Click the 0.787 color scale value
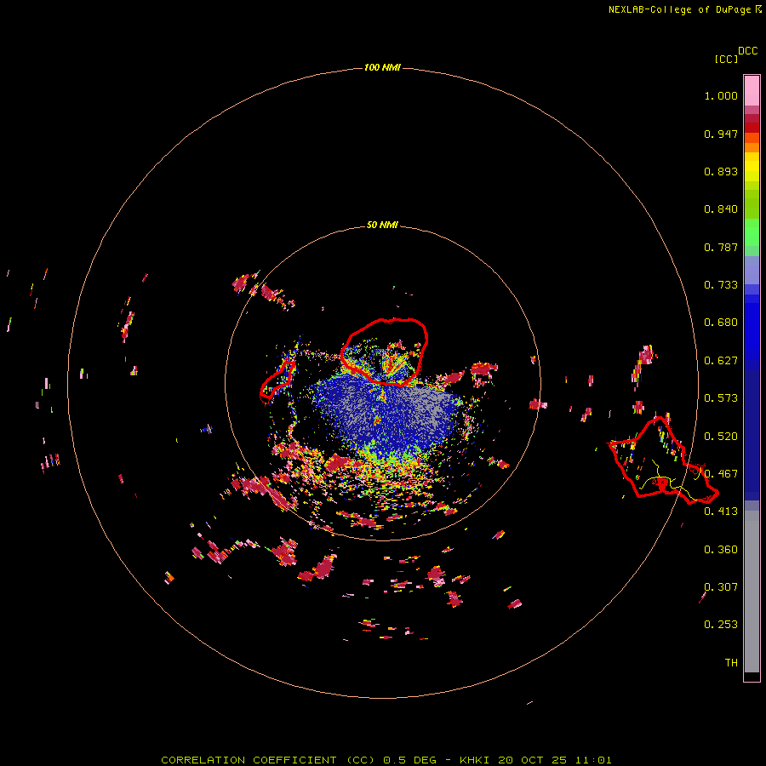The image size is (766, 766). point(721,247)
